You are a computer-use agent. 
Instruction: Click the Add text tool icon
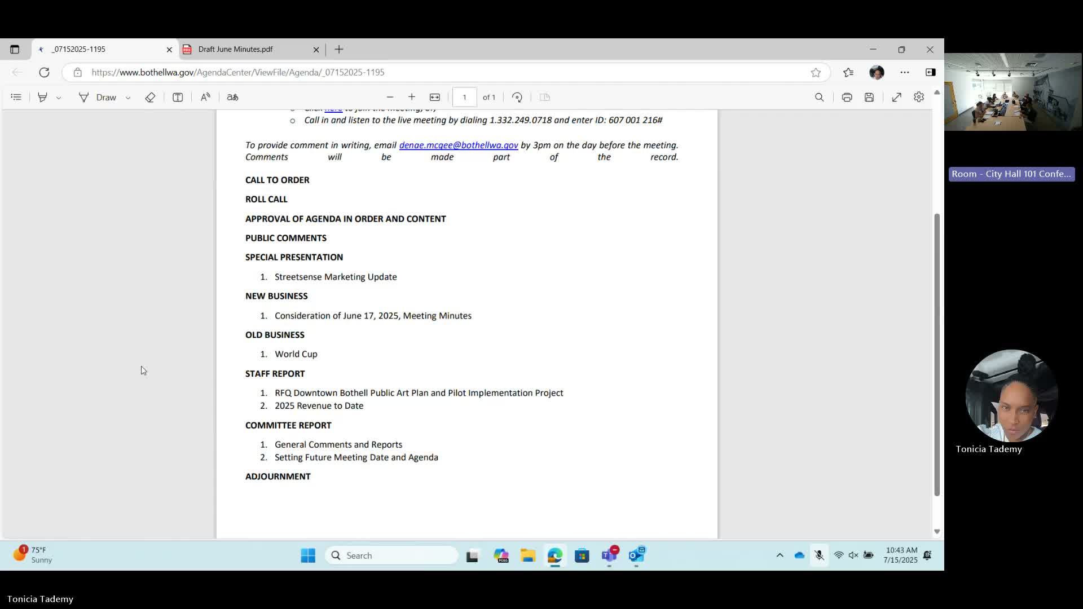[x=178, y=97]
